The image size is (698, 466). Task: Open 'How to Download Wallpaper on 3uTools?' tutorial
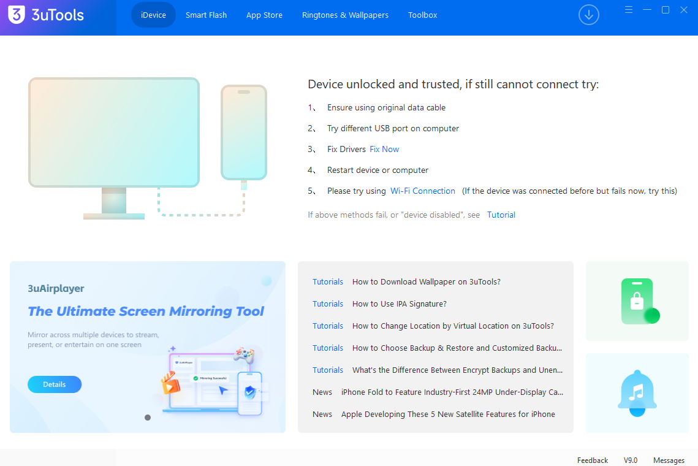pos(426,281)
